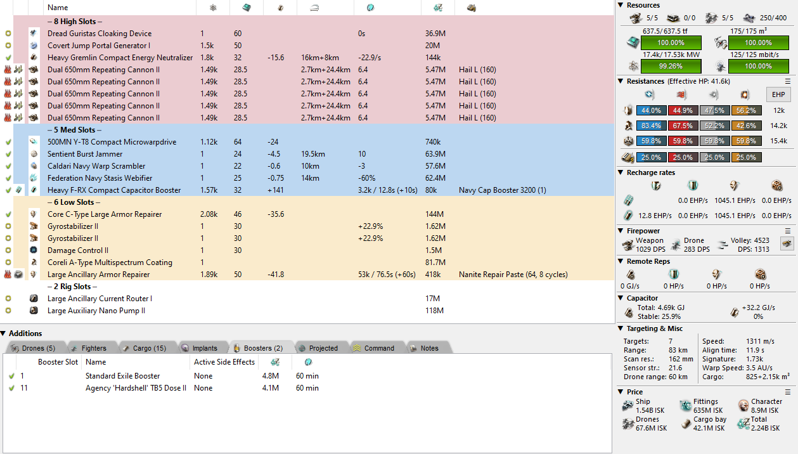Screen dimensions: 798x454
Task: Toggle state of Heavy Gremlin Energy Neutralizer
Action: point(8,58)
